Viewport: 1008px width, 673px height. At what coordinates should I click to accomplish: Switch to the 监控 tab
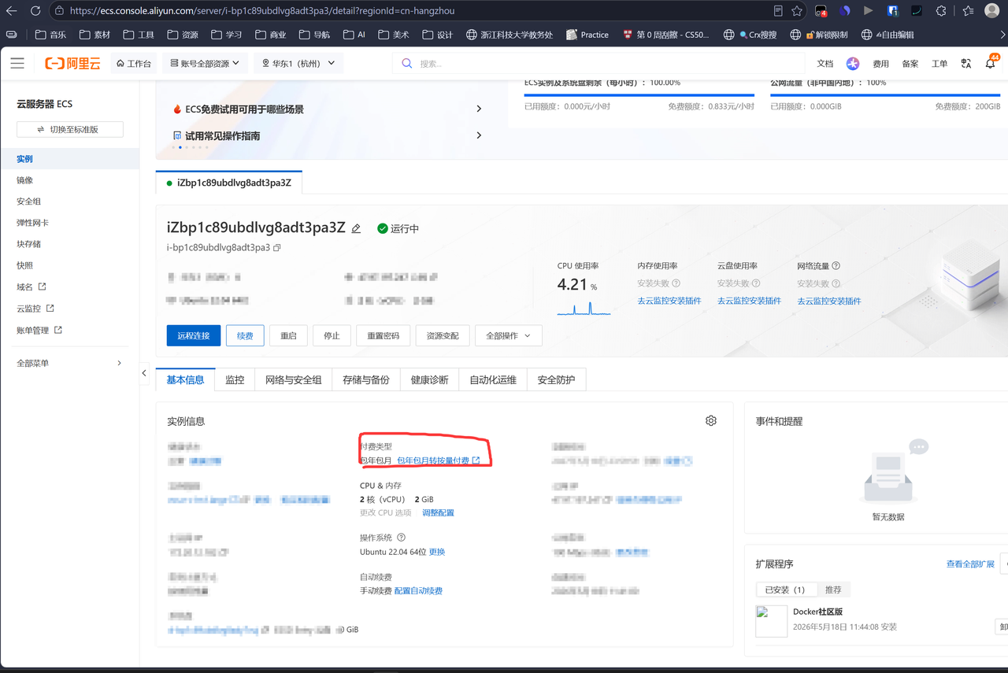coord(235,379)
